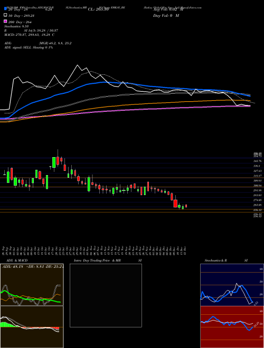
Task: Click the 'Day Vol: 0 M' label
Action: click(x=166, y=15)
